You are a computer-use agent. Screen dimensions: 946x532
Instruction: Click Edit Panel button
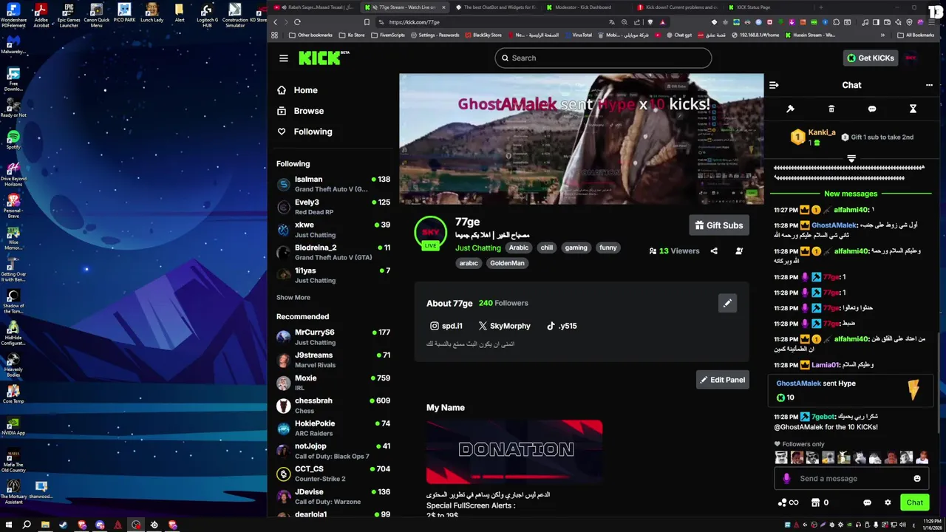(x=723, y=380)
